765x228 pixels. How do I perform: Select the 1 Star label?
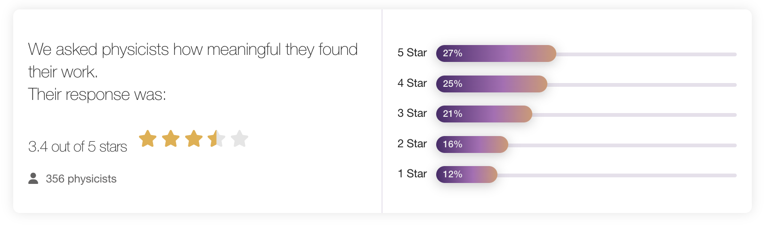point(412,174)
